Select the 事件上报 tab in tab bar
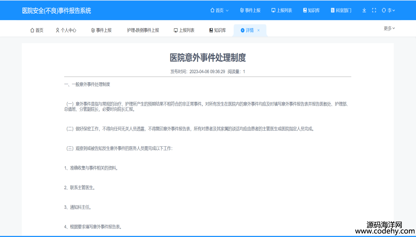 click(x=101, y=30)
